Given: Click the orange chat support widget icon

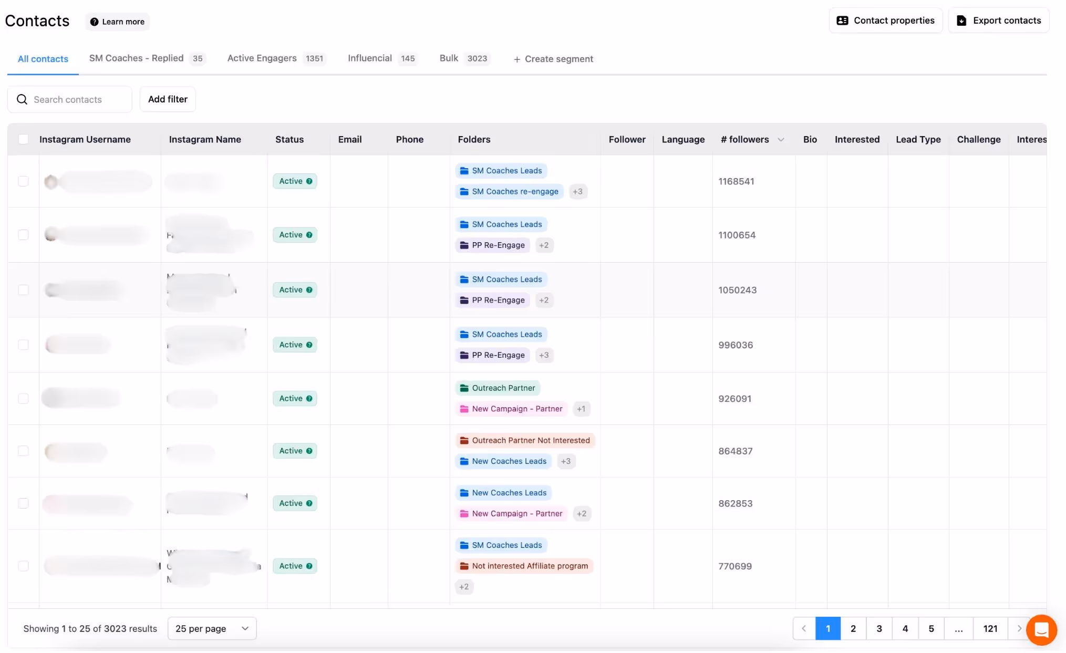Looking at the screenshot, I should point(1041,629).
